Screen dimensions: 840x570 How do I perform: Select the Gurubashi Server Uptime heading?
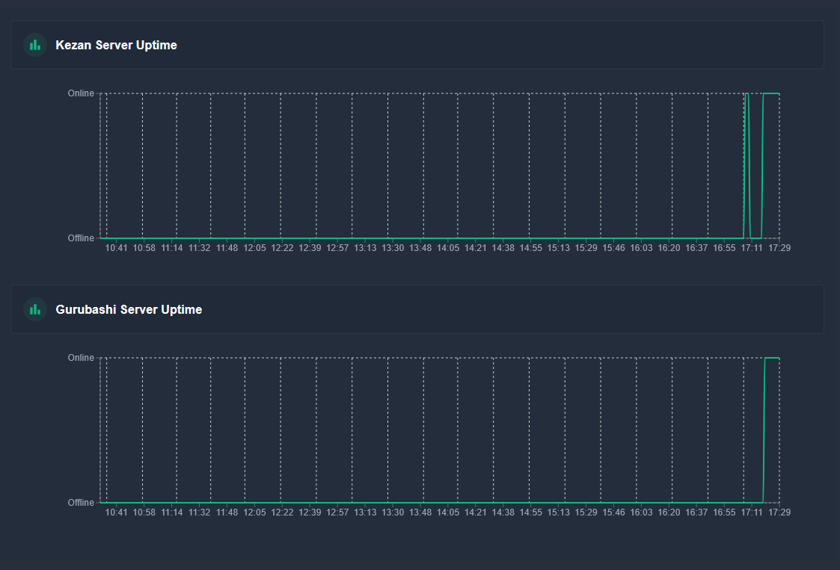[x=129, y=309]
